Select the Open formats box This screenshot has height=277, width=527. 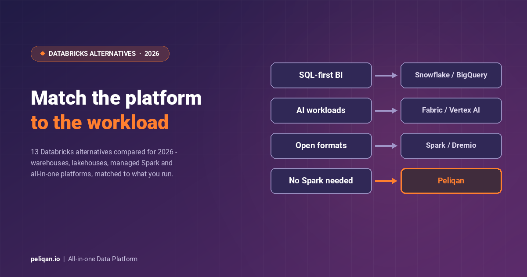point(321,146)
